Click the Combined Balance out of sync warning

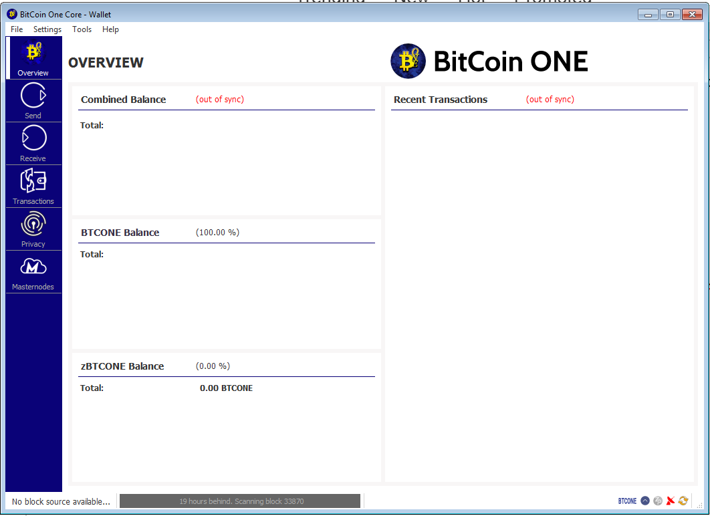tap(219, 99)
